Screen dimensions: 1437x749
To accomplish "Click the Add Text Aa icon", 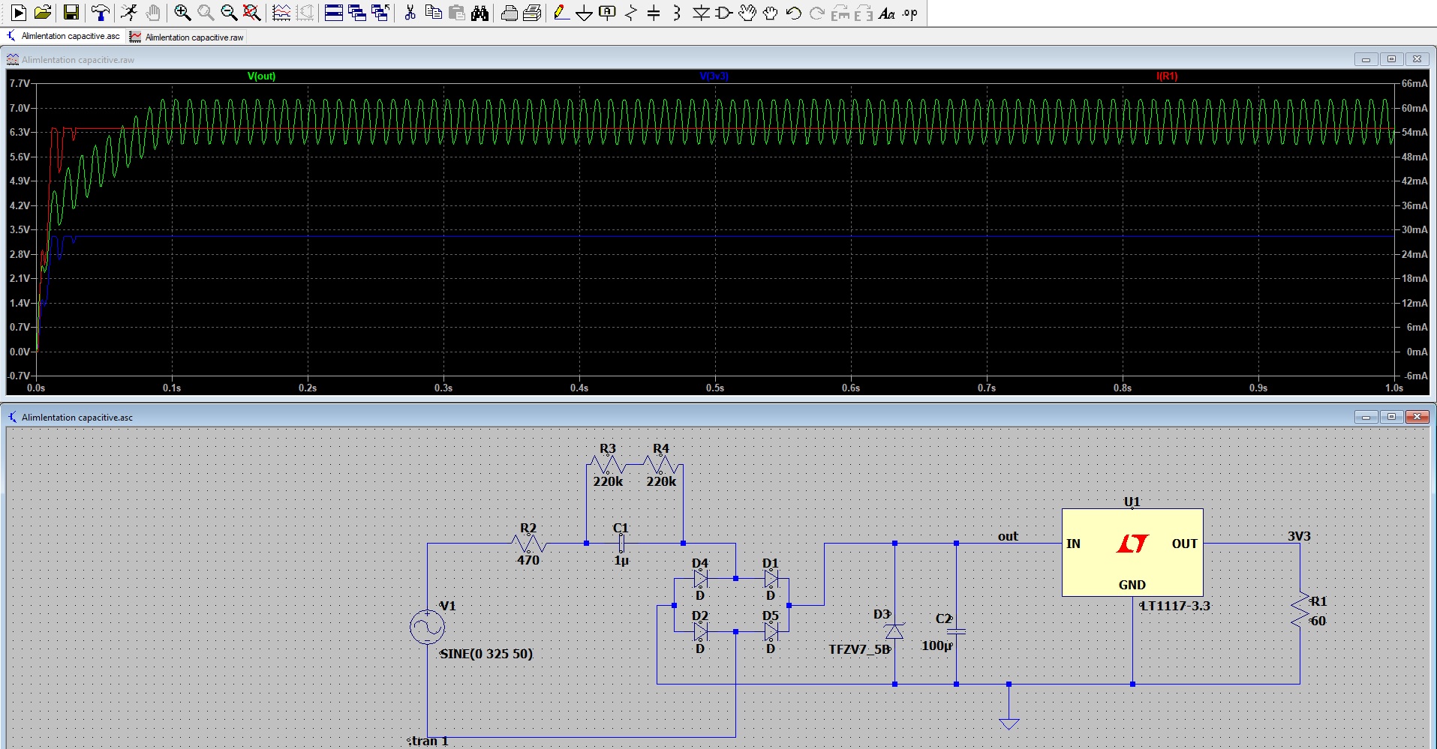I will [886, 13].
